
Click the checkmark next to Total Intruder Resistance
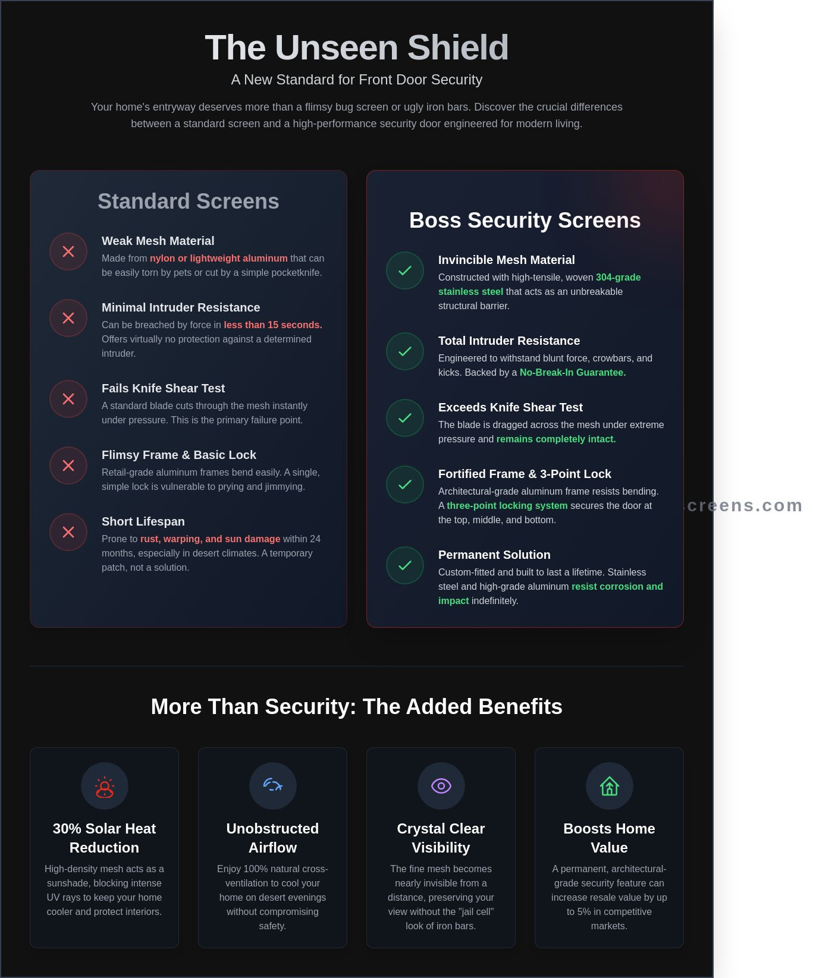(x=405, y=351)
